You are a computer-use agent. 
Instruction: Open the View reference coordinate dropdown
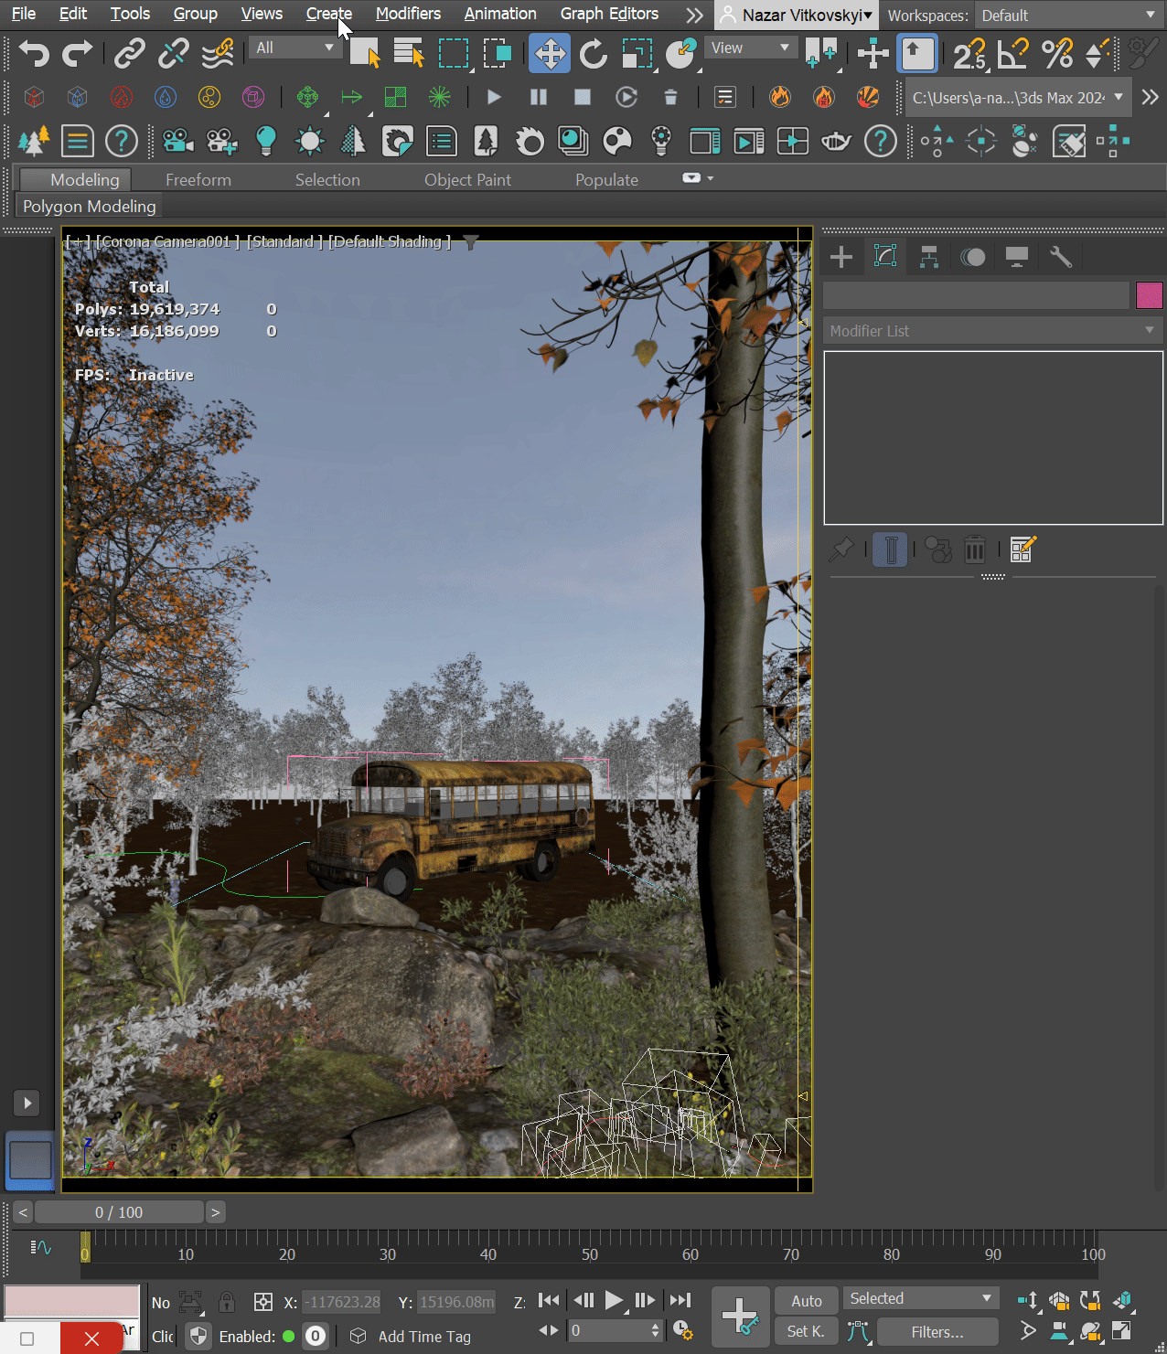point(750,48)
